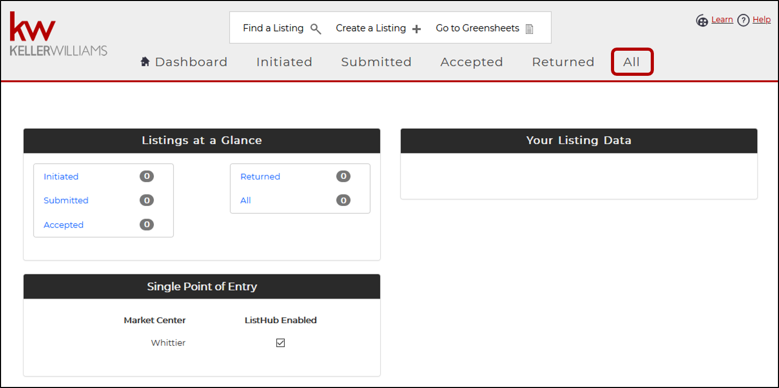Click the Find a Listing button
The height and width of the screenshot is (388, 779).
pos(273,28)
